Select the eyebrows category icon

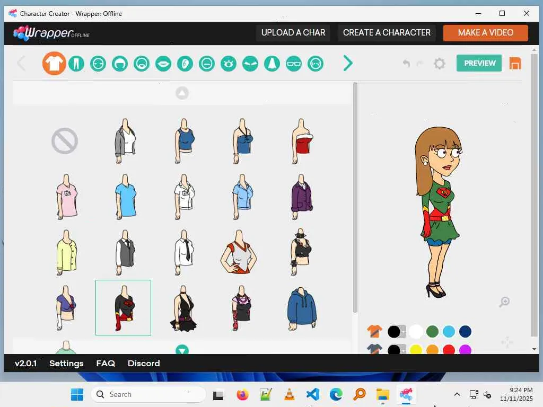[250, 64]
